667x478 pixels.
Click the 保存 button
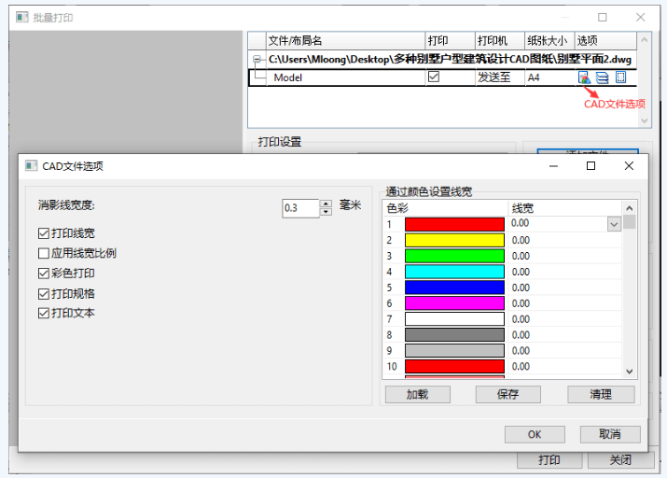click(507, 394)
